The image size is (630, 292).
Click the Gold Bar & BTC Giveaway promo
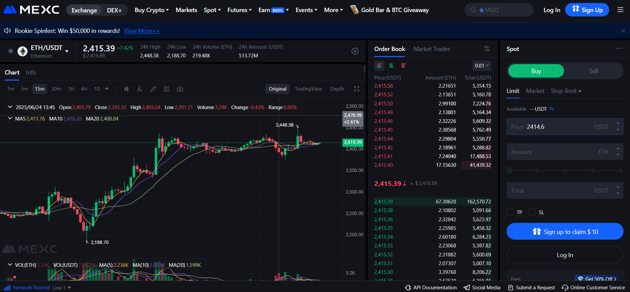(389, 10)
